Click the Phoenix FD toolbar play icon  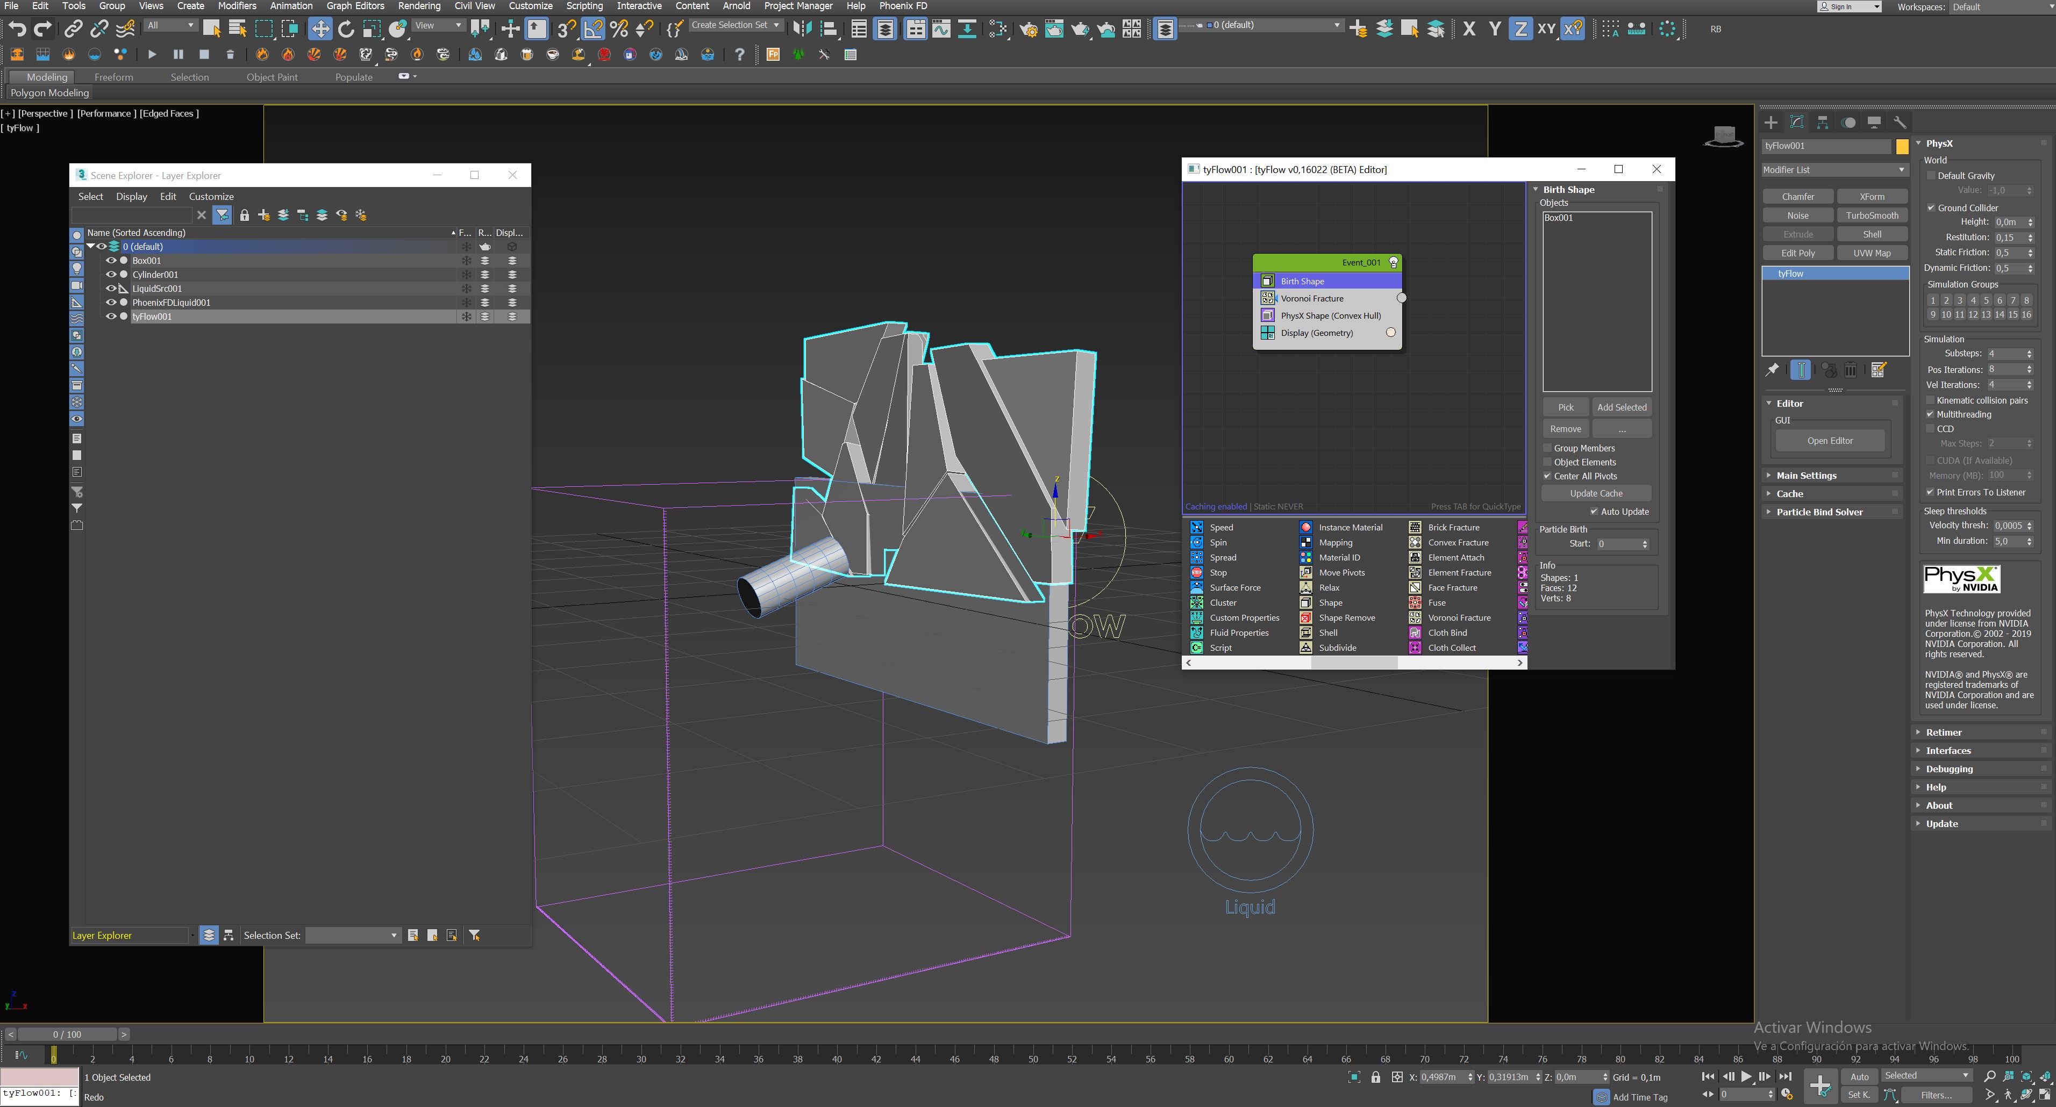coord(152,54)
